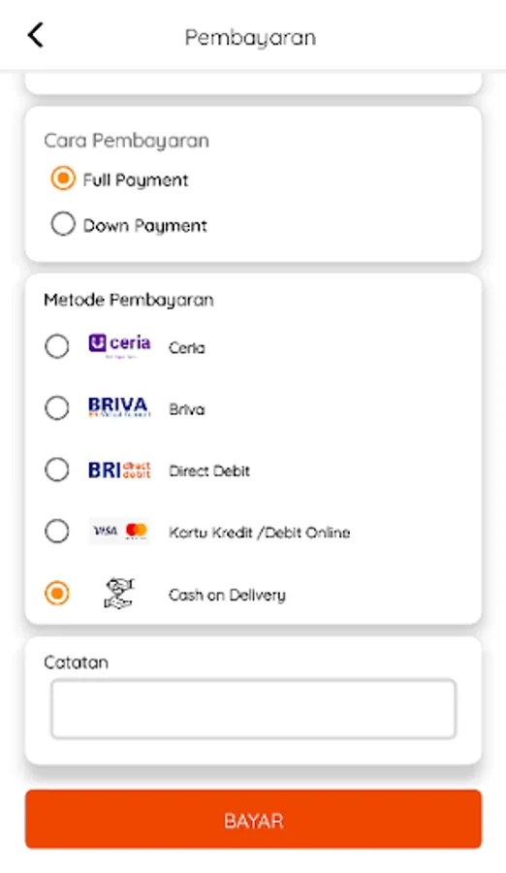Select Full Payment radio button
This screenshot has height=873, width=506.
(63, 178)
